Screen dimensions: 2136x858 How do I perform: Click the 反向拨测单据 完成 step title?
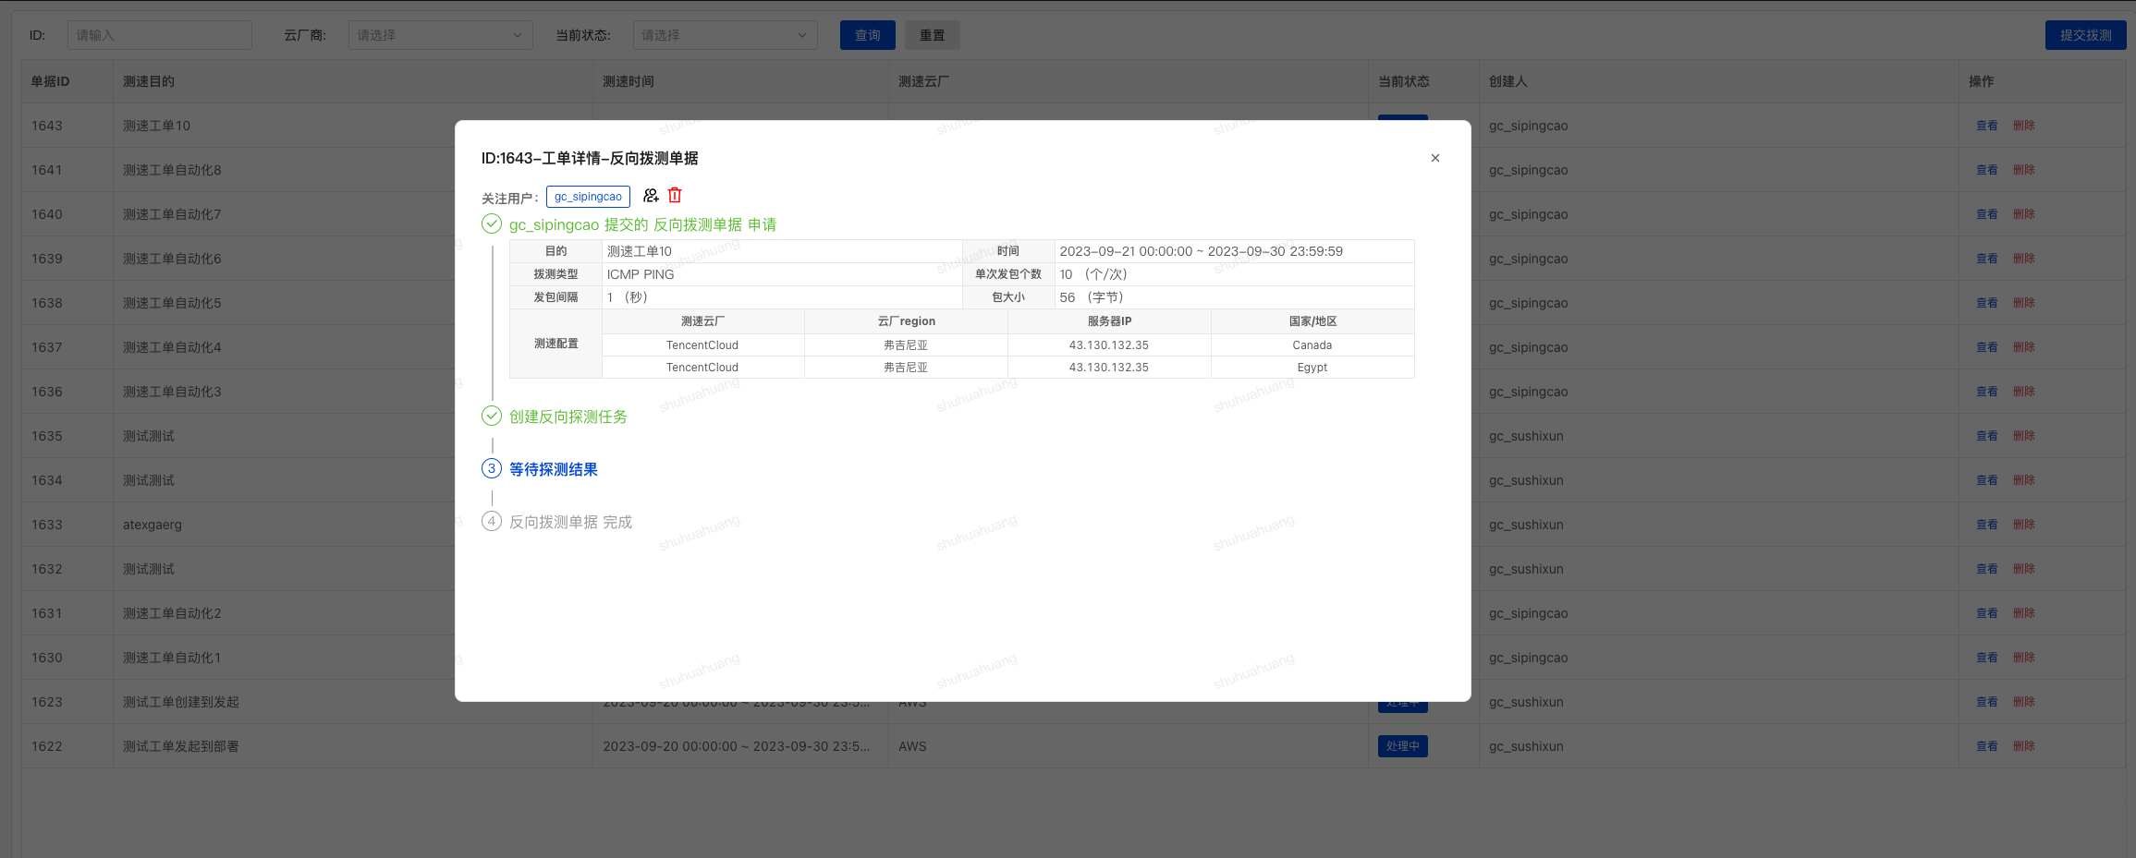pyautogui.click(x=570, y=522)
